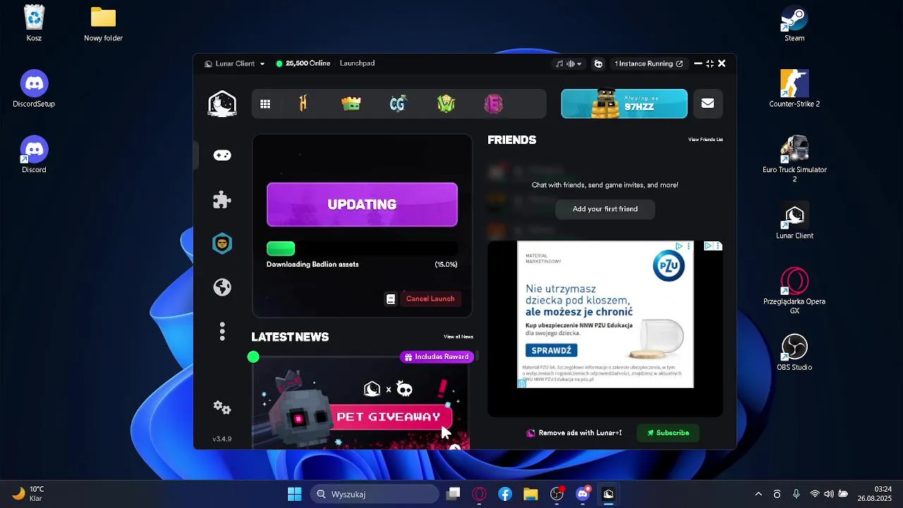Select the Lunar Client desktop shortcut
Viewport: 903px width, 508px height.
(794, 221)
